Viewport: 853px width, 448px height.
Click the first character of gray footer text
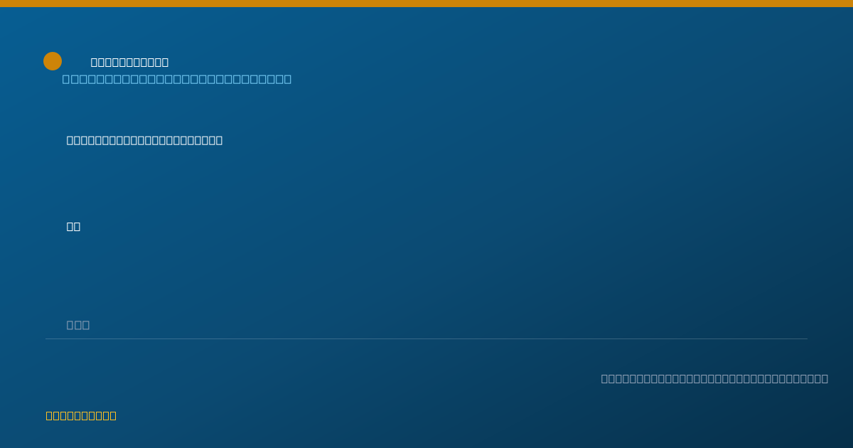point(605,378)
